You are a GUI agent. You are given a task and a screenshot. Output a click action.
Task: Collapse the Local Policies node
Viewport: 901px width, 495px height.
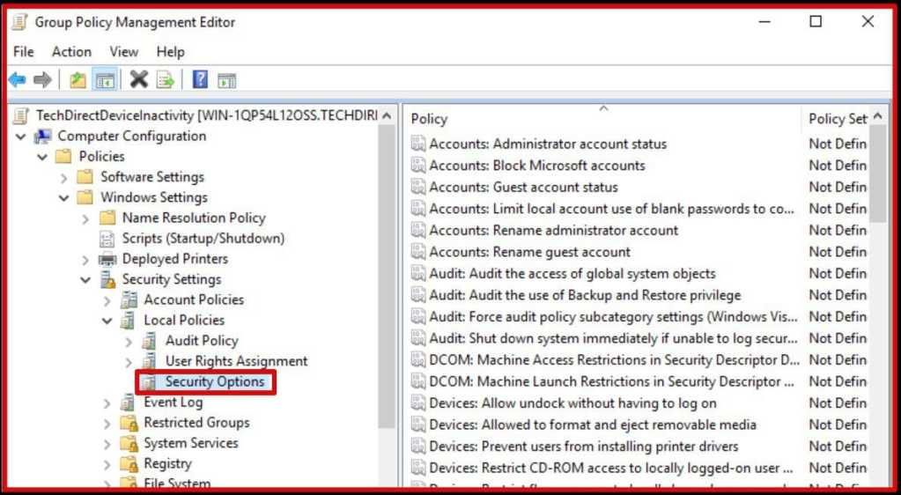coord(107,321)
